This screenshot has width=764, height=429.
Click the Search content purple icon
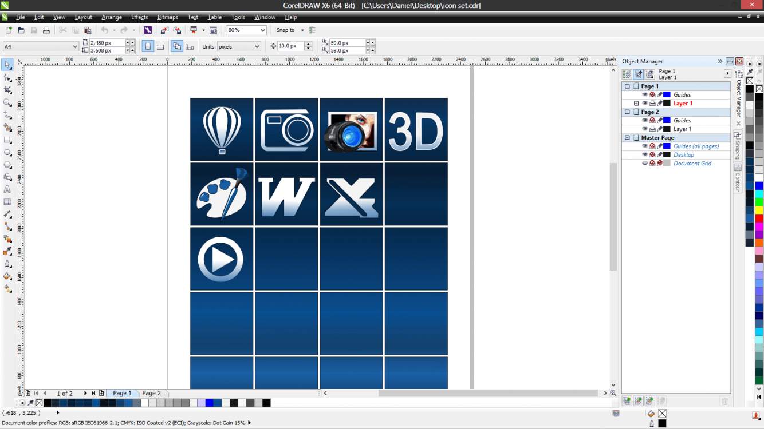pos(148,30)
